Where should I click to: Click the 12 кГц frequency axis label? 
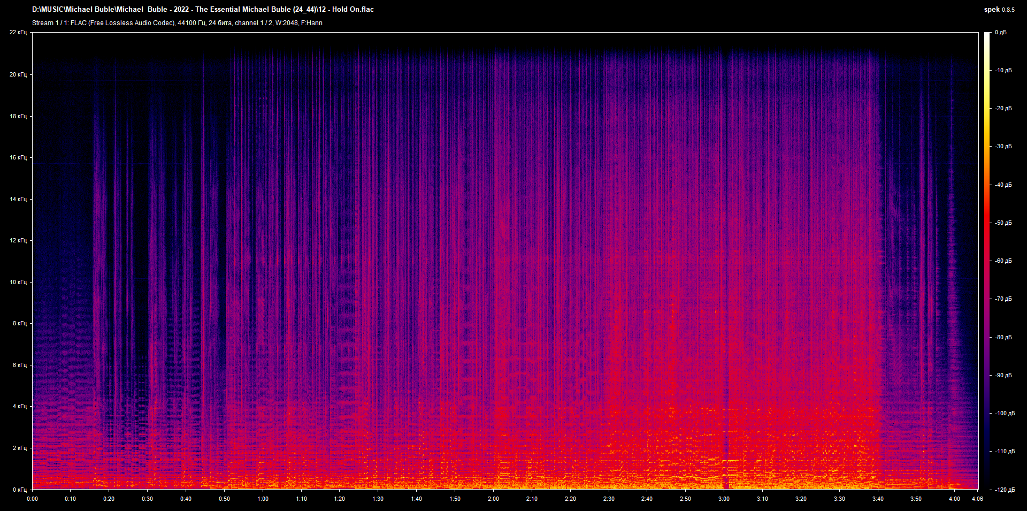(18, 240)
